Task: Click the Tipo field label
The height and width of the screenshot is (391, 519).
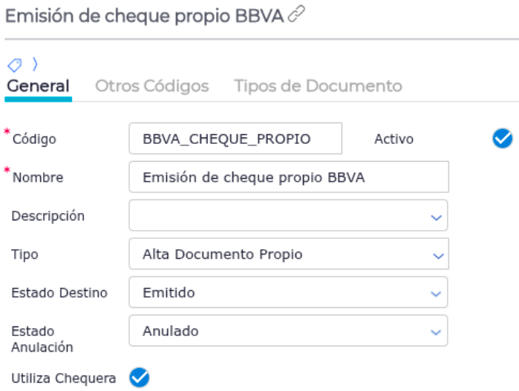Action: pyautogui.click(x=25, y=254)
